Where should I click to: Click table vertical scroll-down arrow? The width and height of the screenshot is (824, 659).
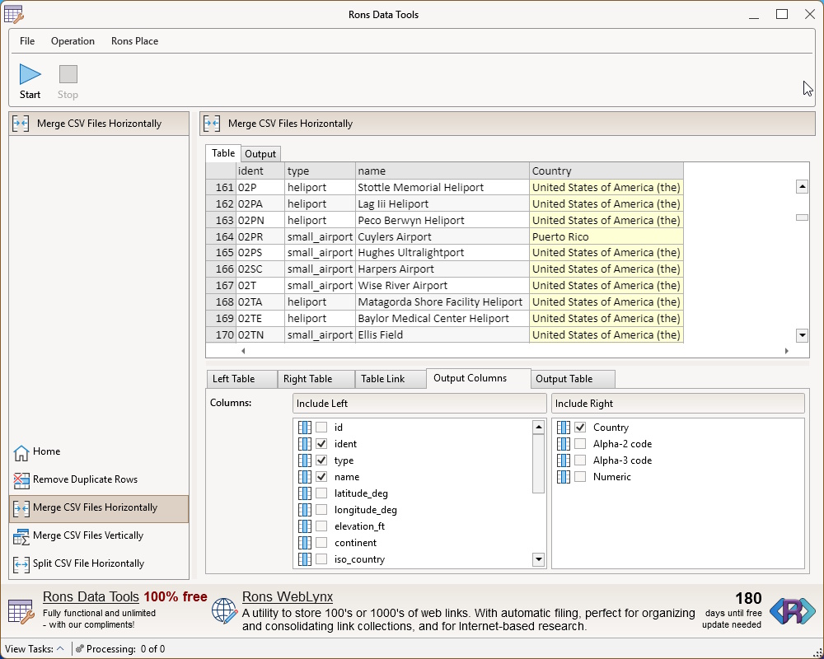802,335
